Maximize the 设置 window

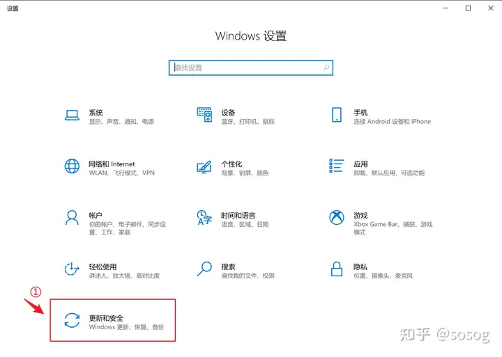468,8
